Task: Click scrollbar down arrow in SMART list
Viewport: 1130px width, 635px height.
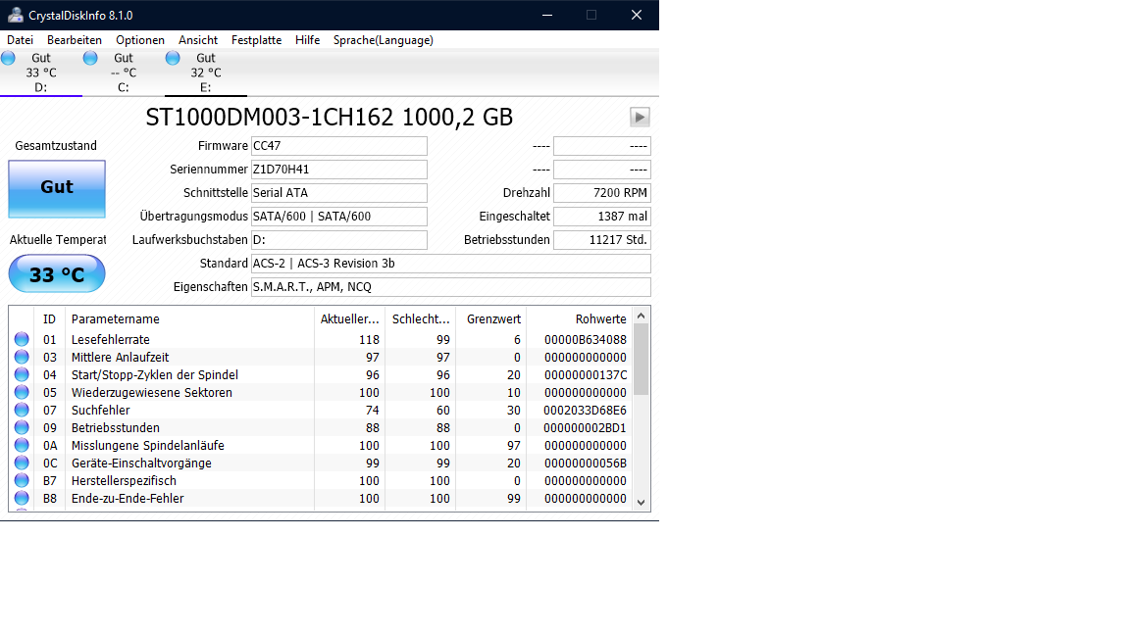Action: coord(642,503)
